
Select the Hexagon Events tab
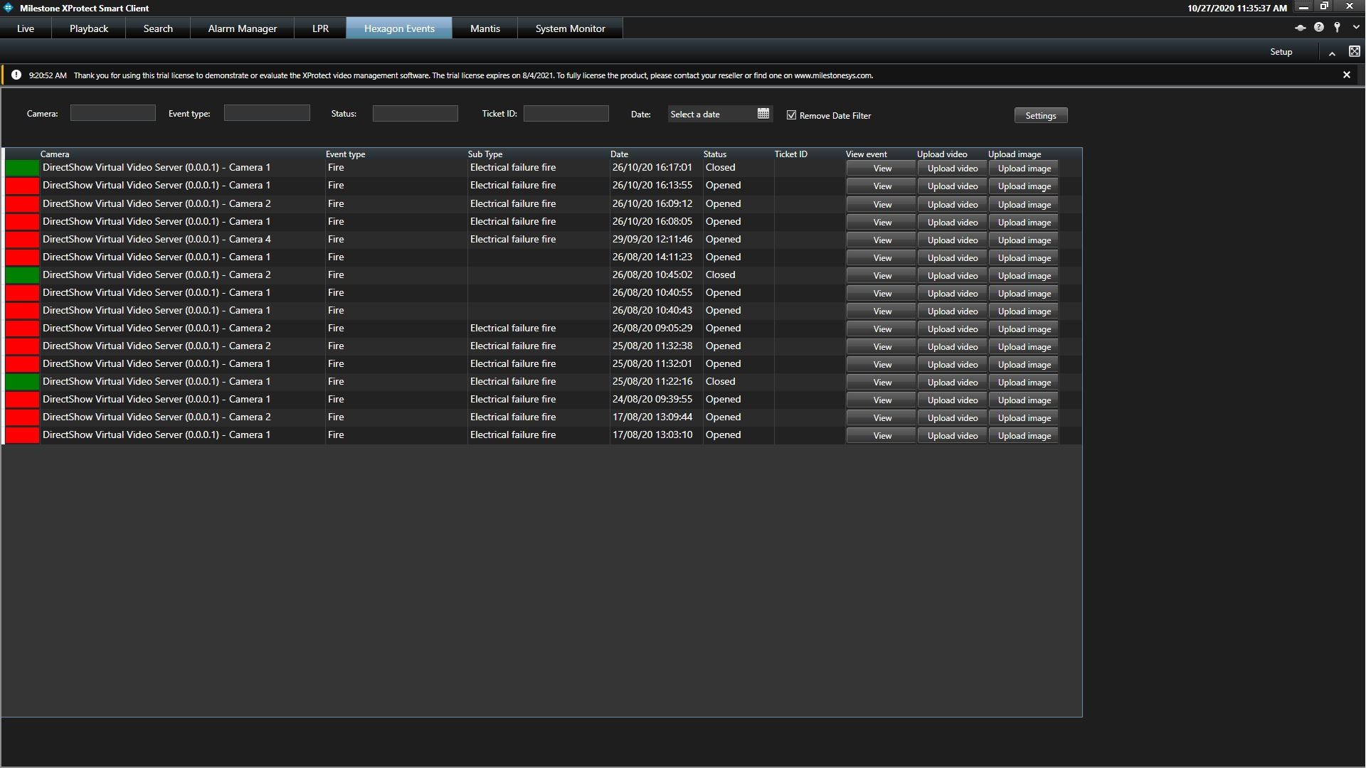tap(399, 28)
